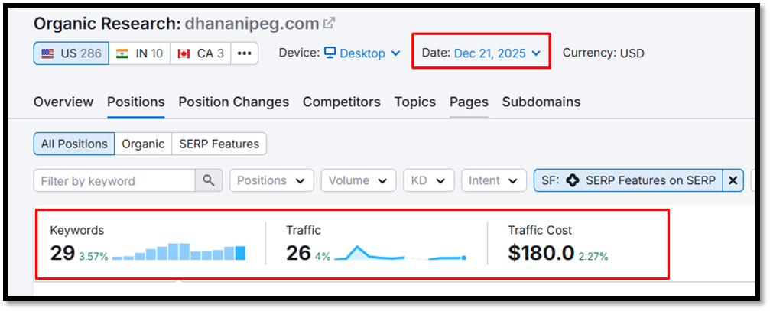Select the Organic positions button
The width and height of the screenshot is (770, 311).
pos(143,144)
